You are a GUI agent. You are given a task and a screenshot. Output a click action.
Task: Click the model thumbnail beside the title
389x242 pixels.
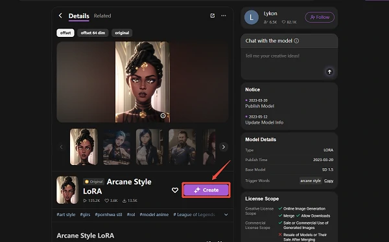(x=67, y=190)
